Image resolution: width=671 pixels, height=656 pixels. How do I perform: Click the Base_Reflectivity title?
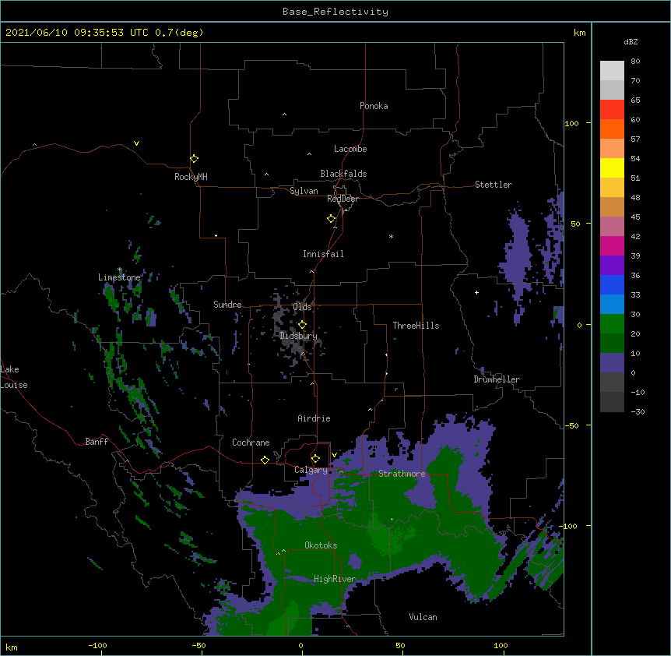point(335,12)
